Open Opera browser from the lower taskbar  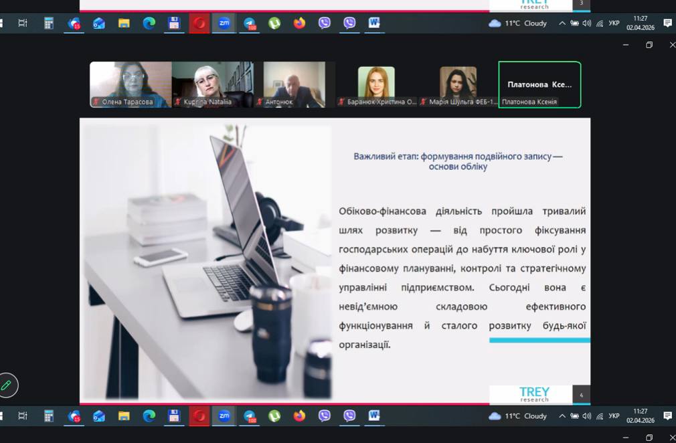[x=199, y=416]
